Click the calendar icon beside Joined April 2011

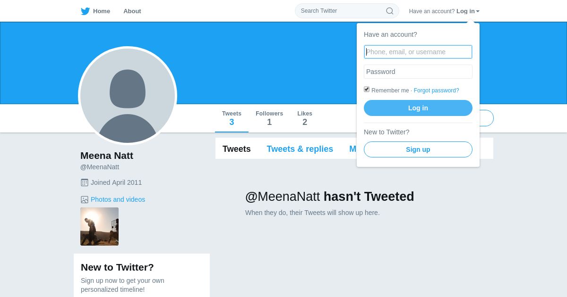(85, 182)
